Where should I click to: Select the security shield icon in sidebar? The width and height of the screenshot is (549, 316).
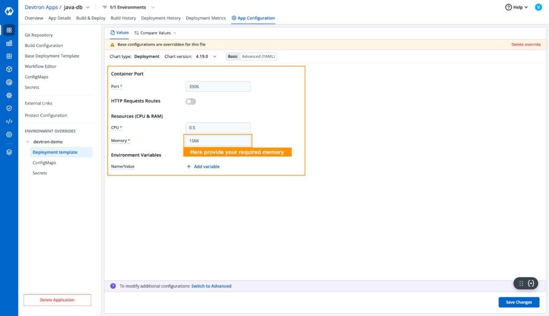click(8, 108)
